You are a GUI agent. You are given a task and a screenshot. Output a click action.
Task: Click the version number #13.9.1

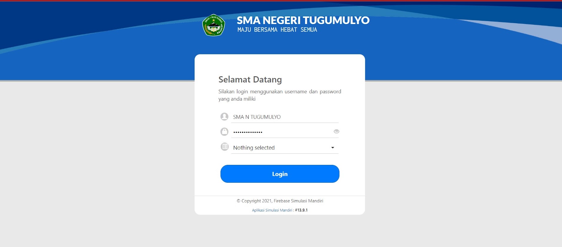pos(301,210)
